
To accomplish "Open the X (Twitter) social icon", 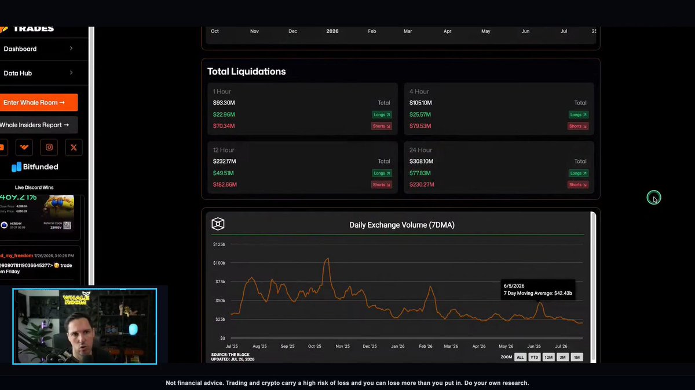I will point(74,147).
